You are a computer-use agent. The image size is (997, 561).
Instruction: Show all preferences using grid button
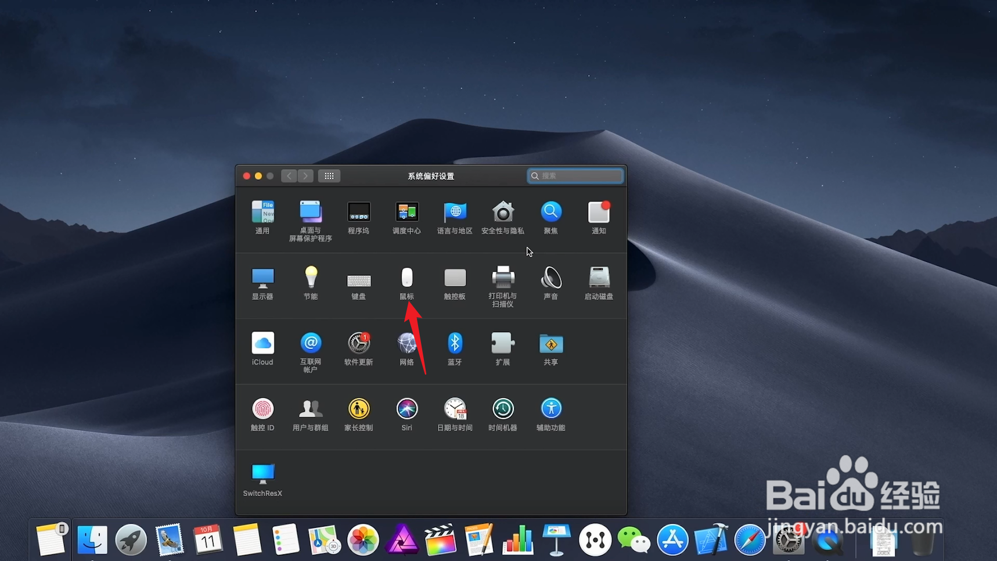pos(329,176)
